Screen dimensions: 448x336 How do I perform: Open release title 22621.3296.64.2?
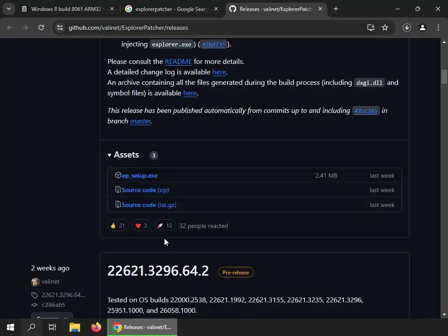(x=158, y=271)
